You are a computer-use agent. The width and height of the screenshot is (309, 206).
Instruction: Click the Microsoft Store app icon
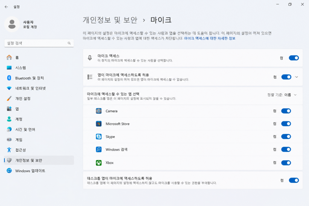pos(99,124)
